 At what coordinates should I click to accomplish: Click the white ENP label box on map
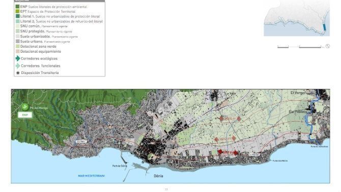[25, 114]
